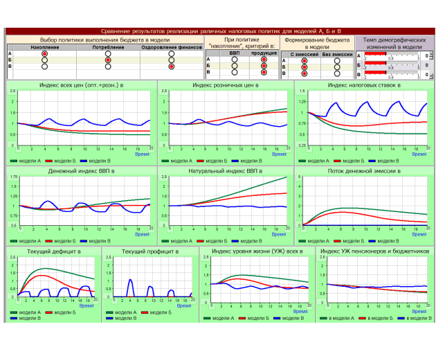Select Накопление budget policy for model Б
This screenshot has height=338, width=445.
[45, 60]
